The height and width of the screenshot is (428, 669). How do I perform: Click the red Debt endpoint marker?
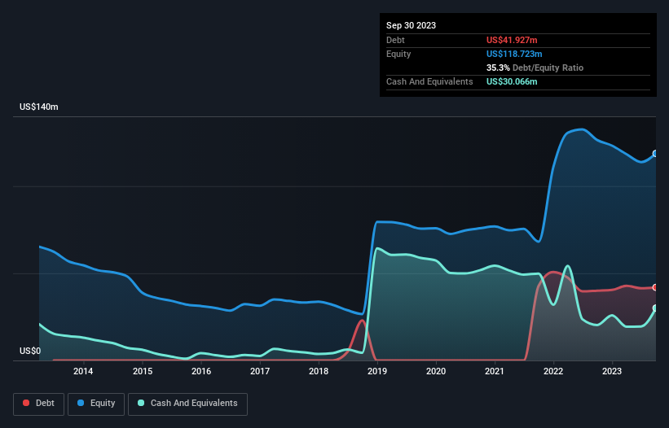point(655,287)
